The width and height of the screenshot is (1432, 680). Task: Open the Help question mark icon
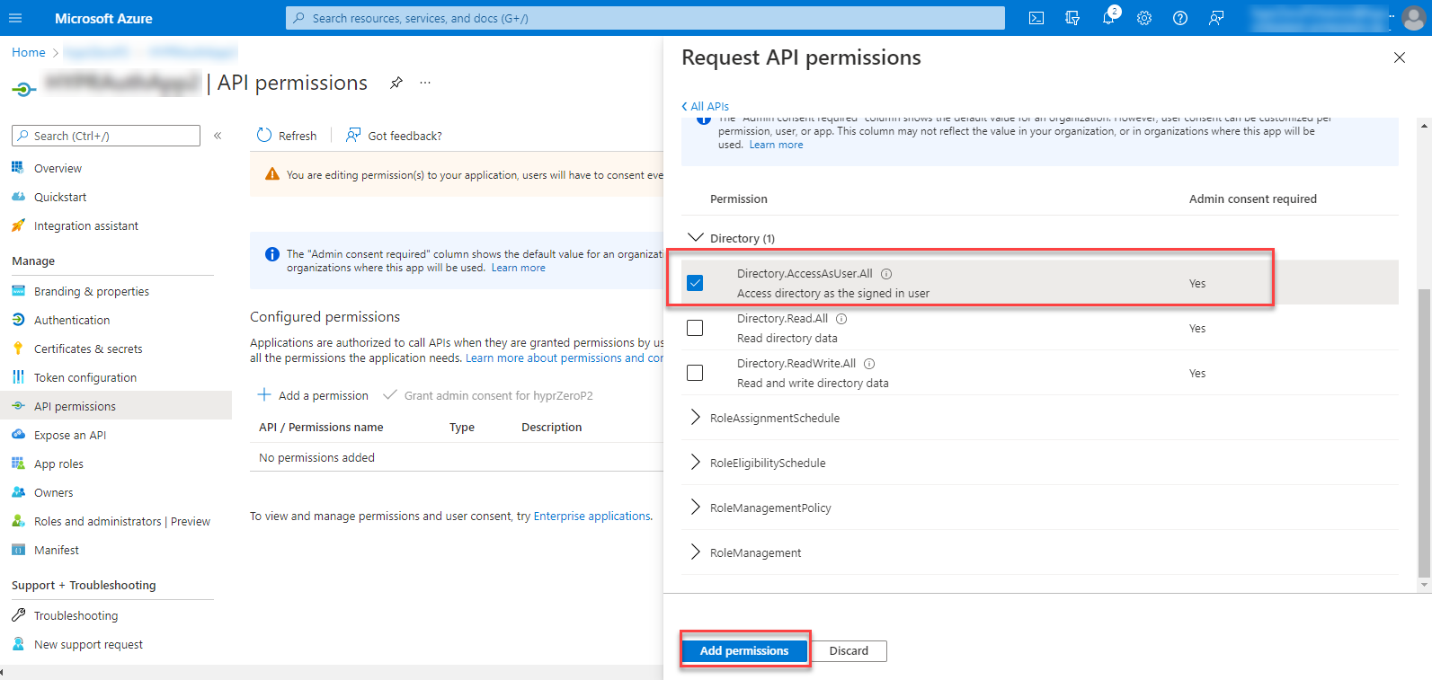[x=1180, y=18]
